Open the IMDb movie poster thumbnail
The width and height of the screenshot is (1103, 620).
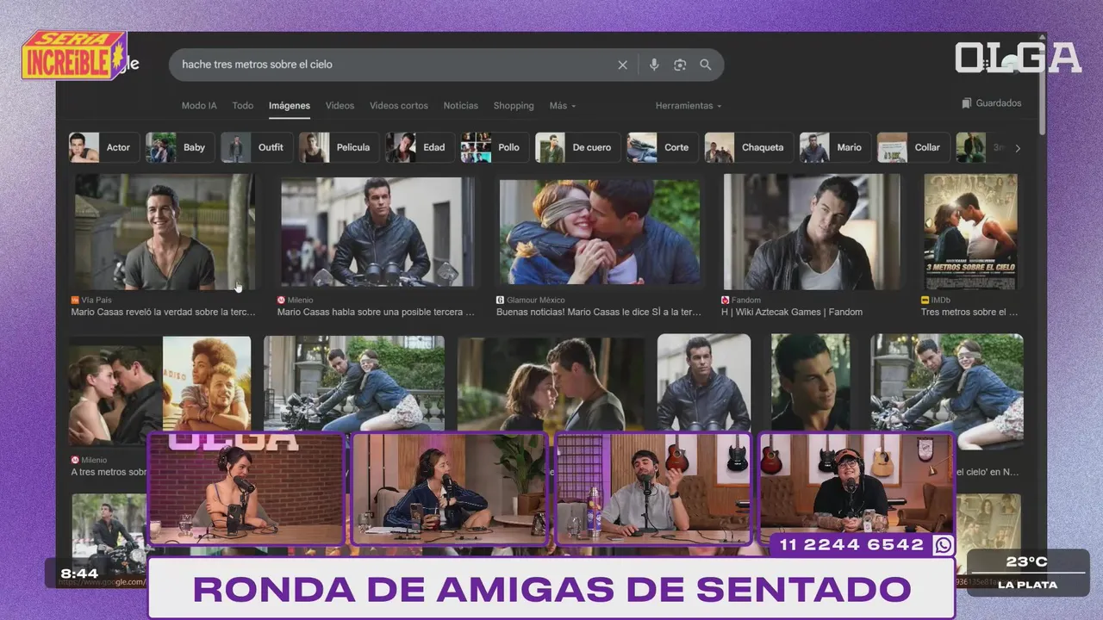pyautogui.click(x=970, y=232)
